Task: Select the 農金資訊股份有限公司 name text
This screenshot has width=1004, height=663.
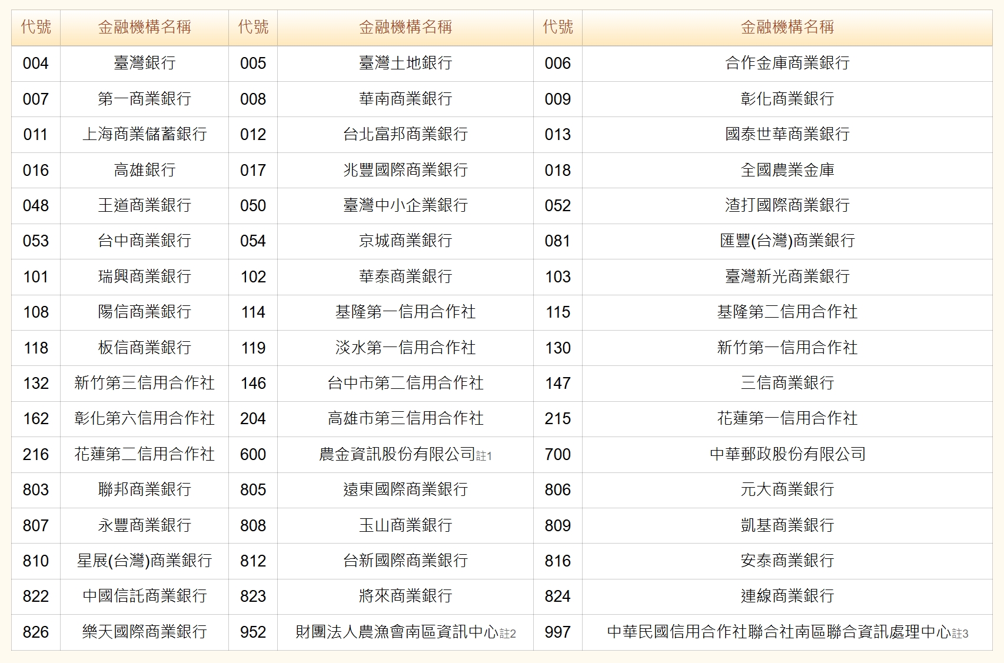Action: (x=397, y=454)
